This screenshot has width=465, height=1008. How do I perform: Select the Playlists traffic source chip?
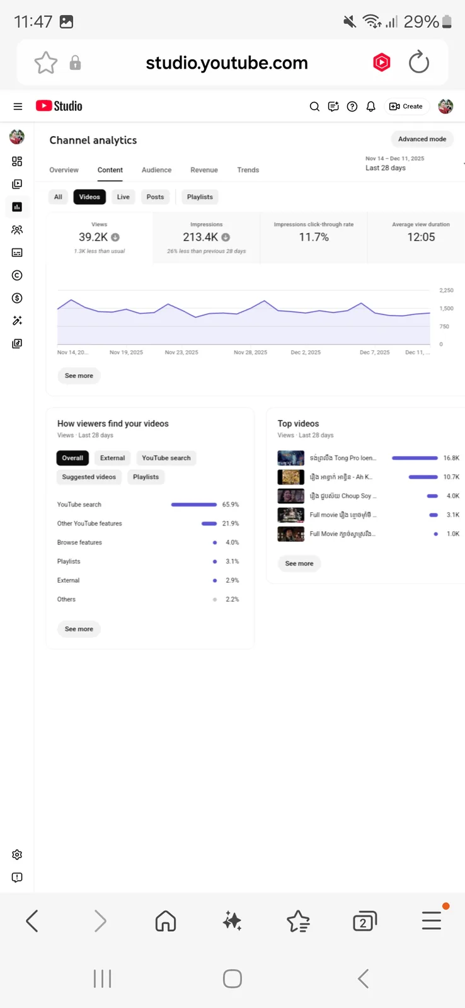point(146,477)
